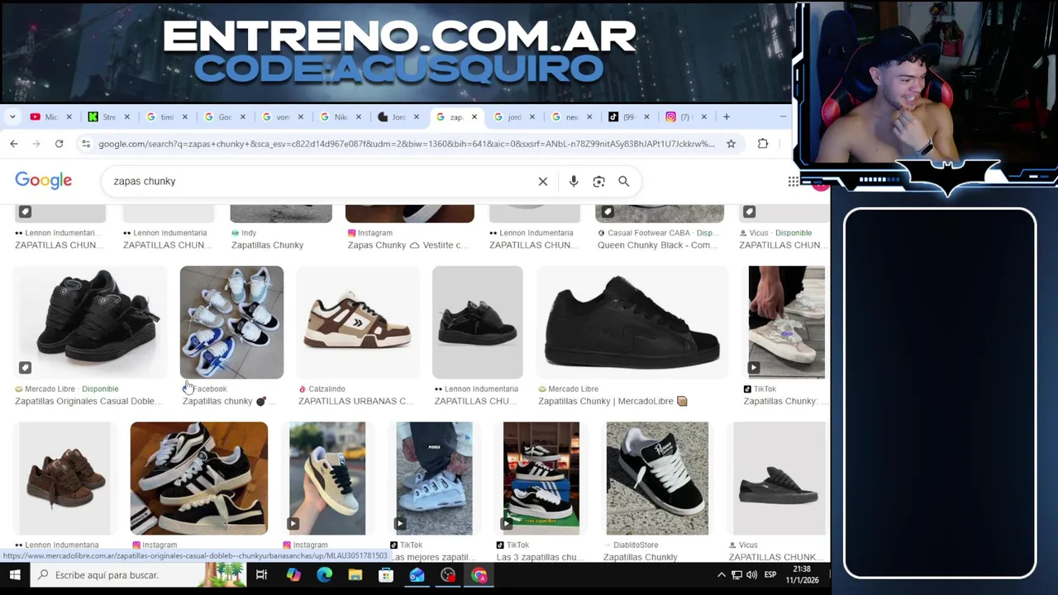Open 'Zapatillas Chunky | MercadoLibre' link

pos(612,401)
